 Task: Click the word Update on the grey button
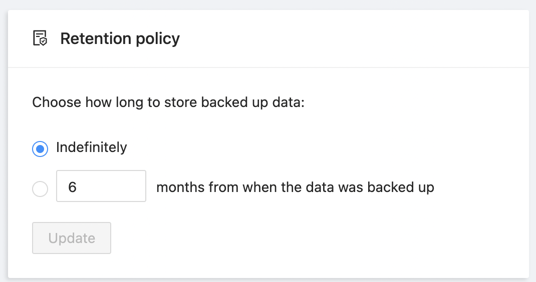pos(72,238)
